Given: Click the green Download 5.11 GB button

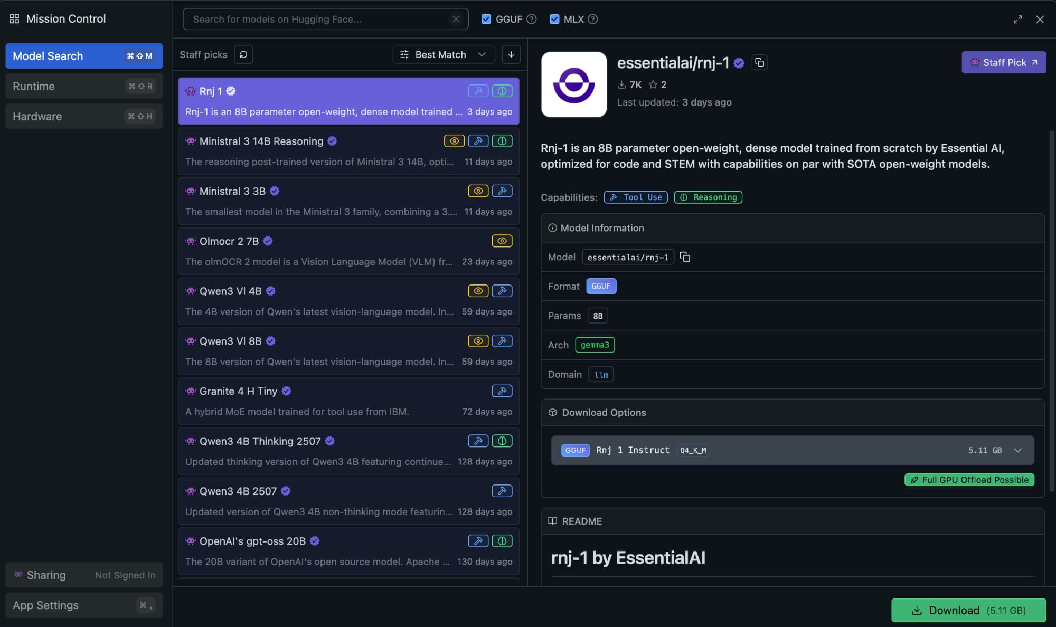Looking at the screenshot, I should 968,610.
